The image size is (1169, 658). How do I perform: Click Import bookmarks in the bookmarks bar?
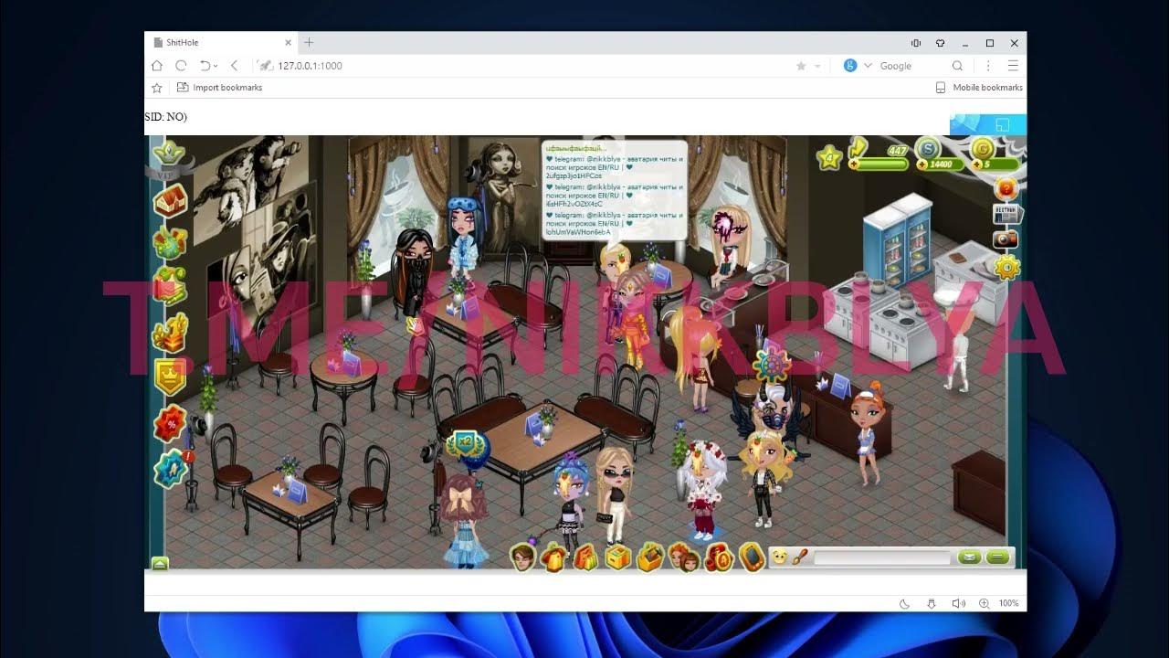(219, 88)
